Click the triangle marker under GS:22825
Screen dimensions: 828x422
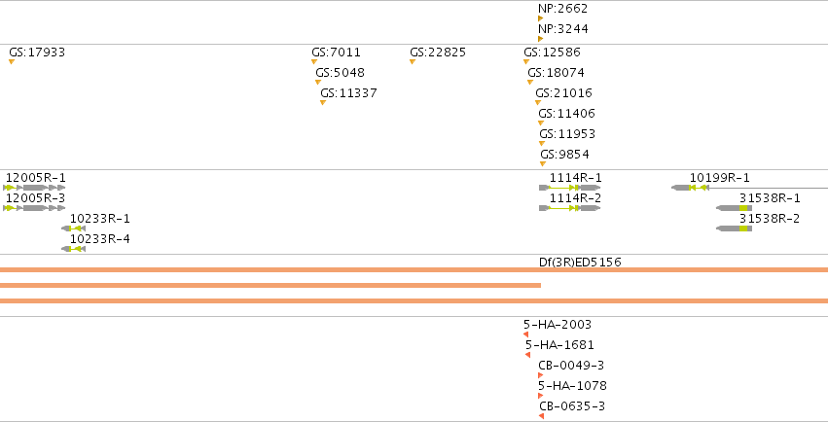[x=413, y=61]
